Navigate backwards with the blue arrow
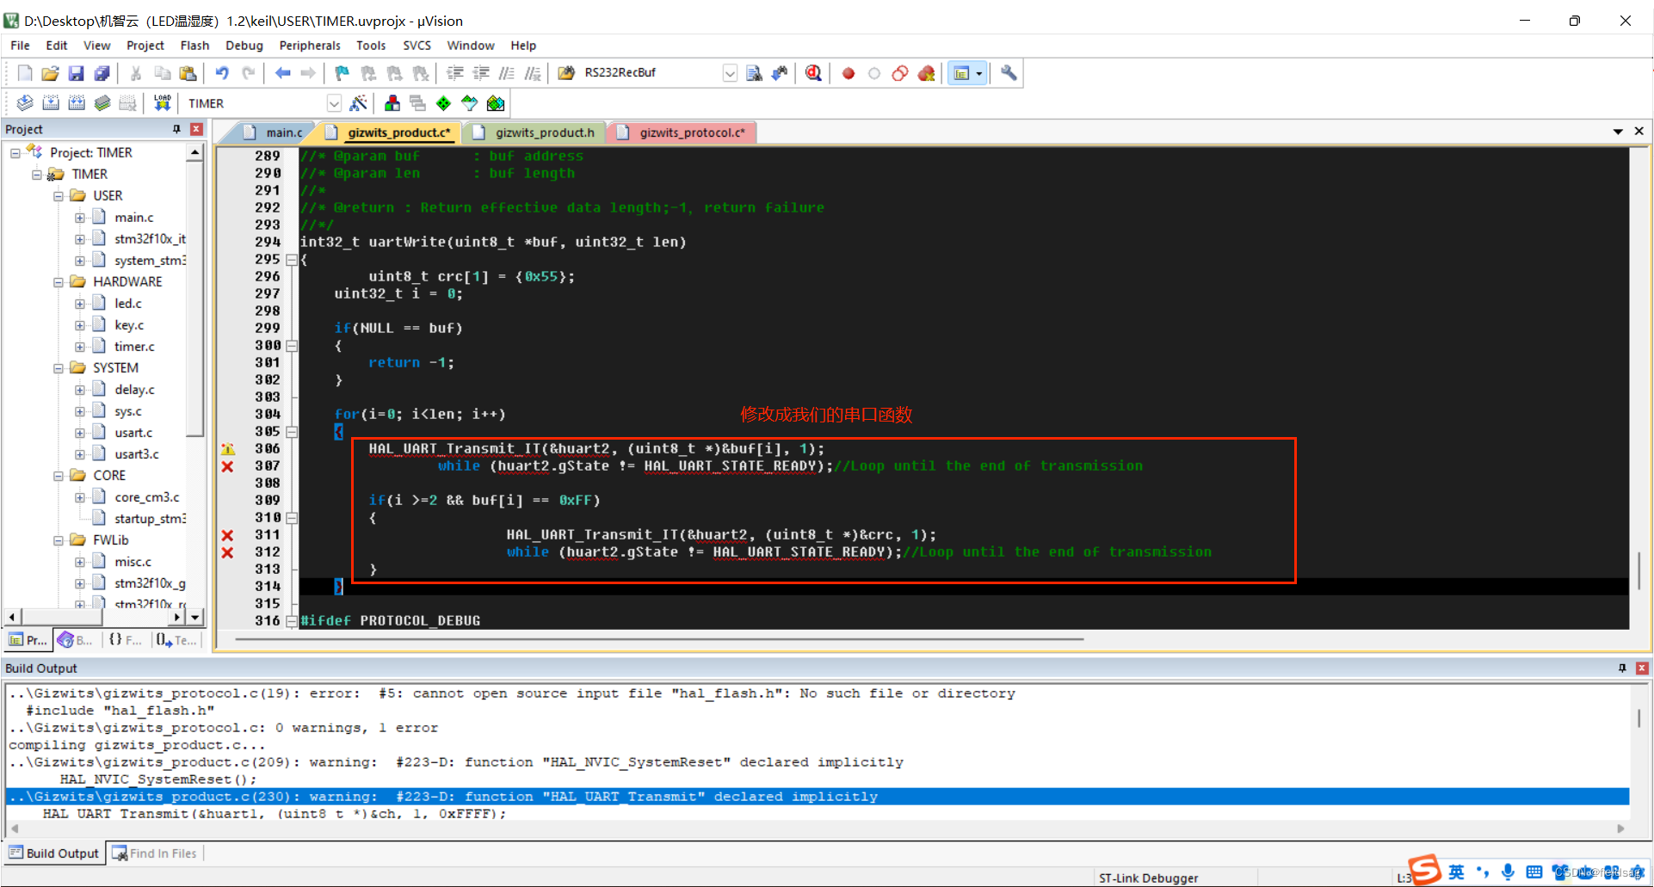Image resolution: width=1654 pixels, height=887 pixels. click(x=282, y=73)
